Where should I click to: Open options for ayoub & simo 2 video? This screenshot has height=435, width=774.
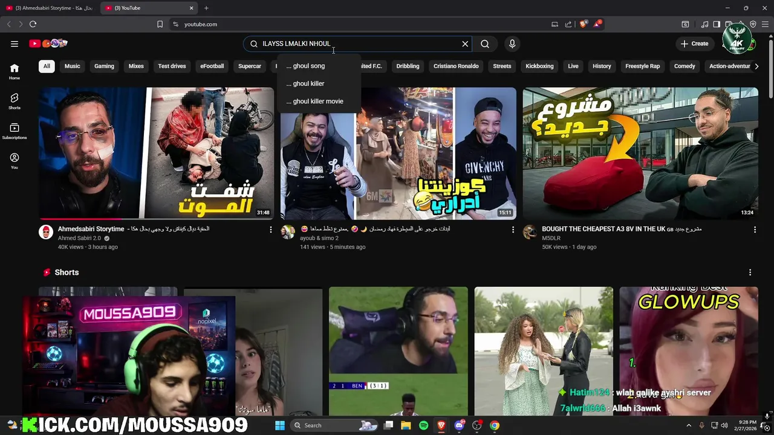click(x=513, y=230)
